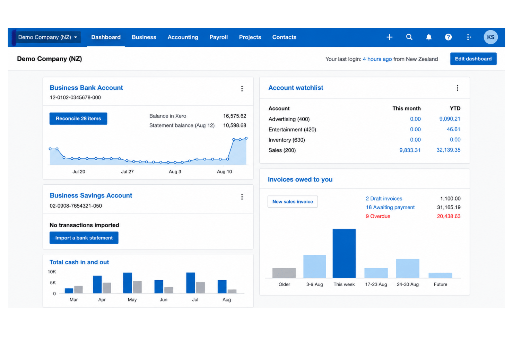Click the This week invoice bar
This screenshot has width=513, height=342.
click(344, 253)
